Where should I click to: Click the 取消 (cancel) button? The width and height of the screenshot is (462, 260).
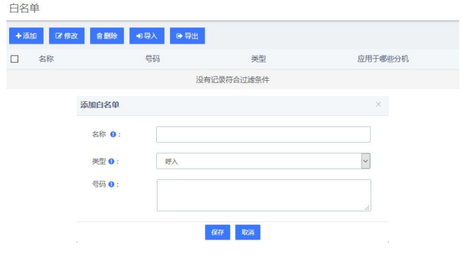pyautogui.click(x=248, y=233)
